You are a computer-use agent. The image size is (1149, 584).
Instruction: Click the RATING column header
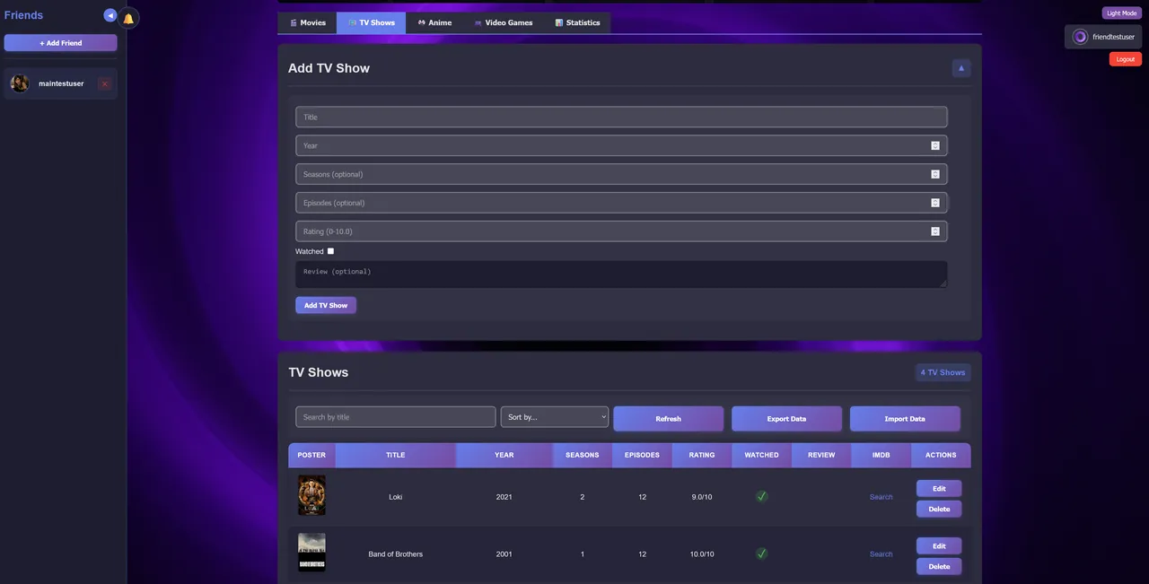pyautogui.click(x=702, y=455)
